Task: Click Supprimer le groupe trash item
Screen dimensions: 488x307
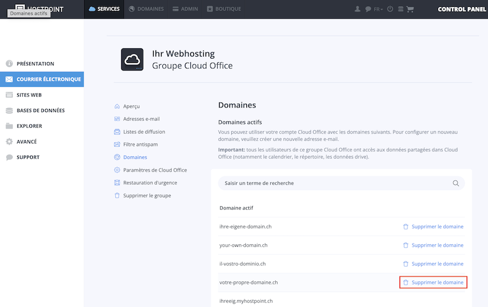Action: pyautogui.click(x=143, y=195)
